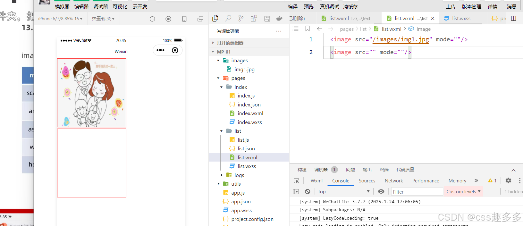
Task: Click the simulator stop icon
Action: tap(168, 19)
